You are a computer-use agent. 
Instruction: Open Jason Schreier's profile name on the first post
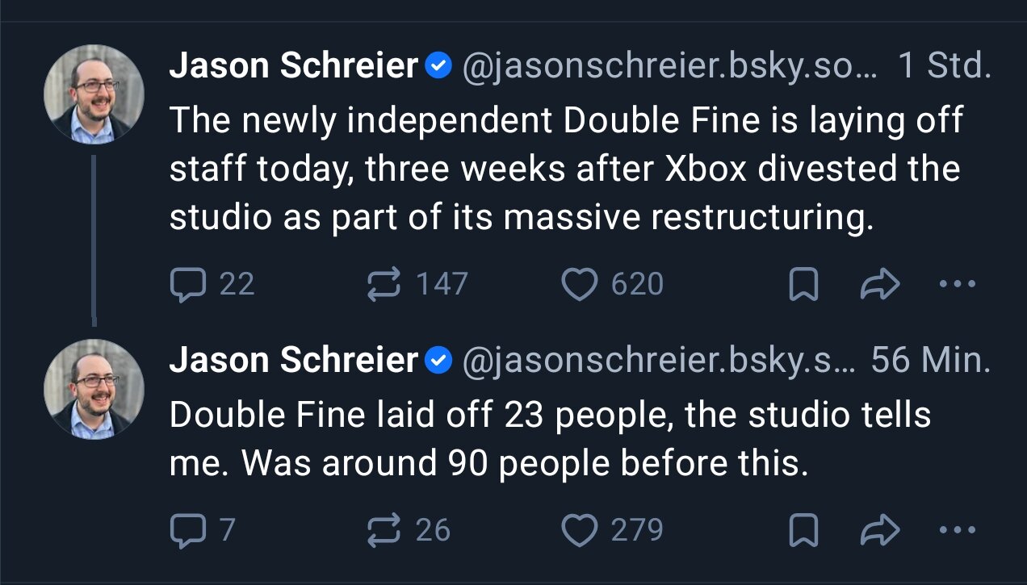point(293,67)
